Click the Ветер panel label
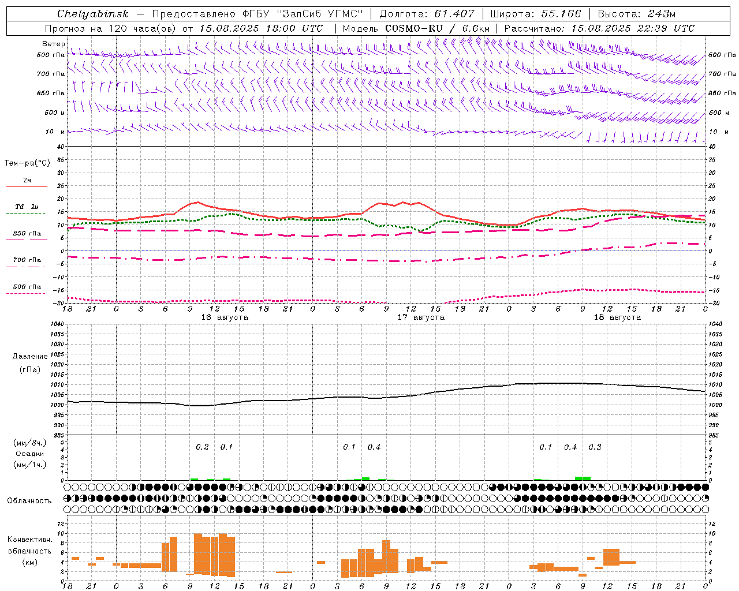 point(53,44)
